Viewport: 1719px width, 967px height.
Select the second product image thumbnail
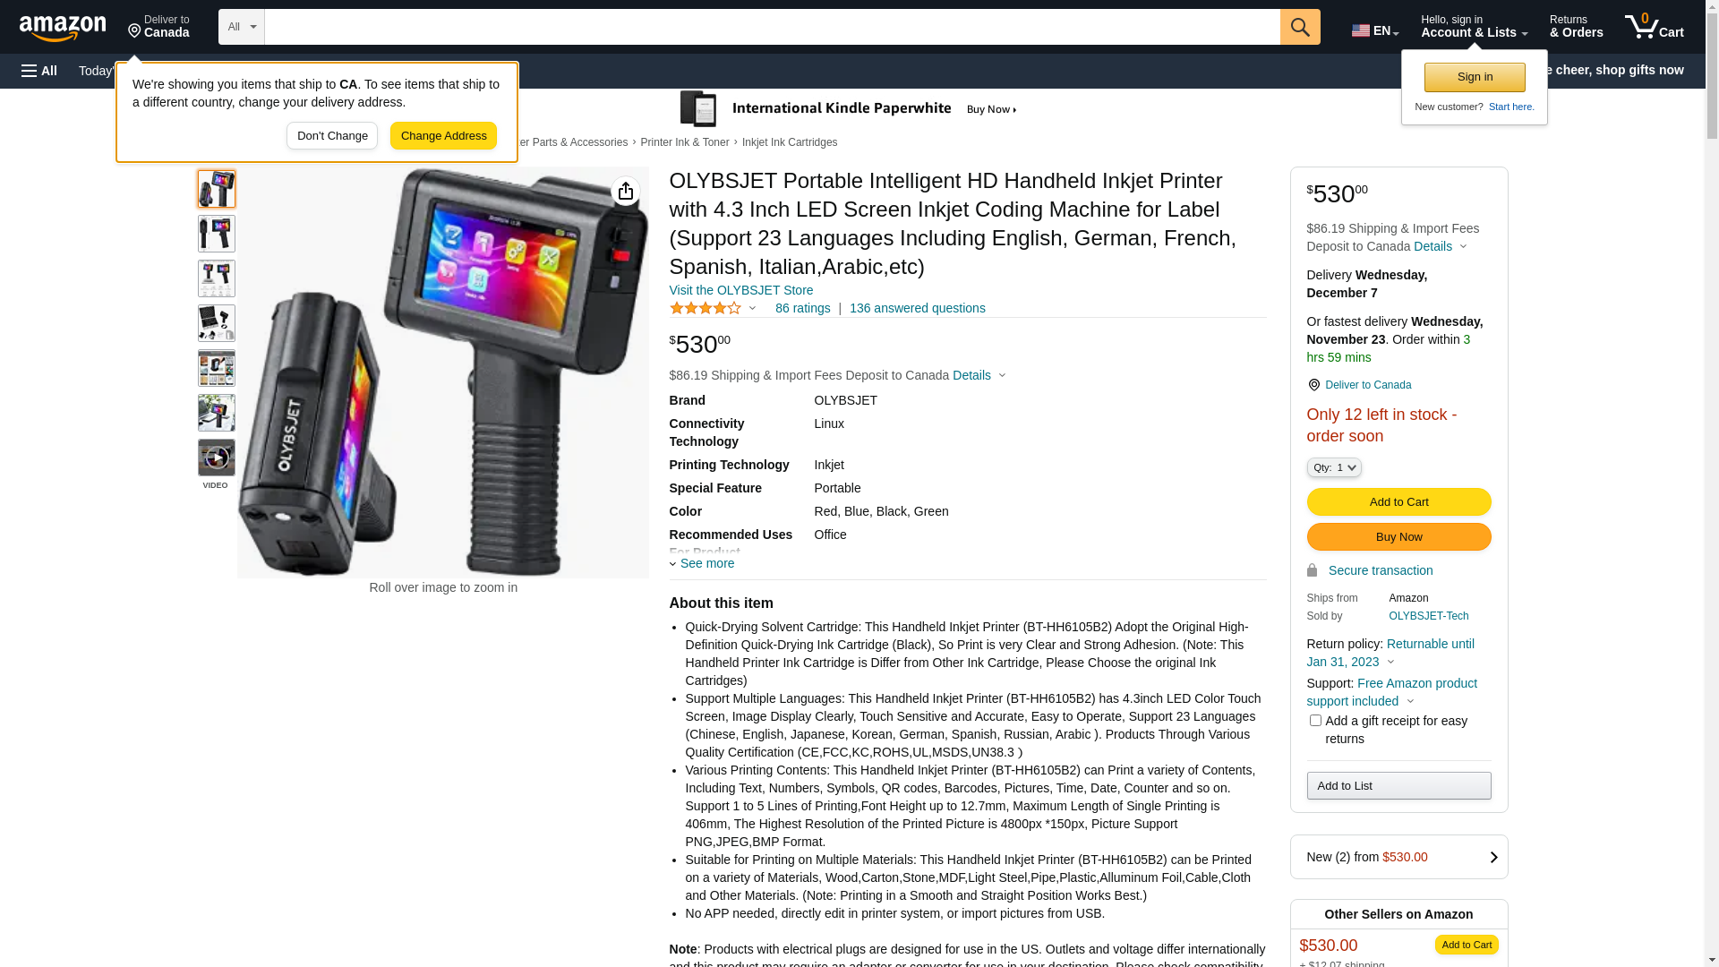click(x=216, y=234)
